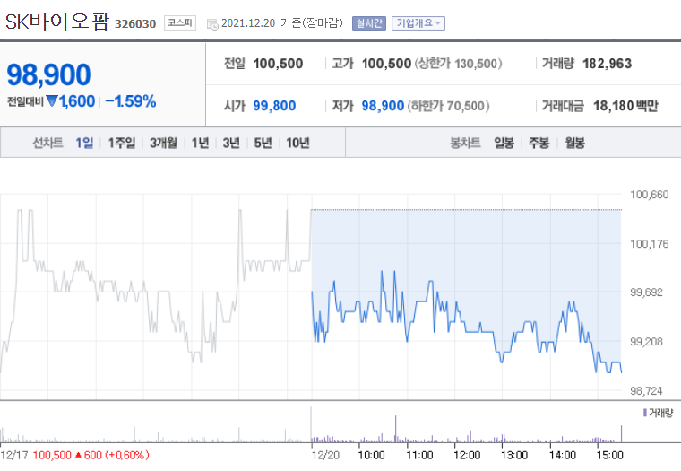681x471 pixels.
Task: Open the 주봉 weekly candle chart
Action: 539,143
